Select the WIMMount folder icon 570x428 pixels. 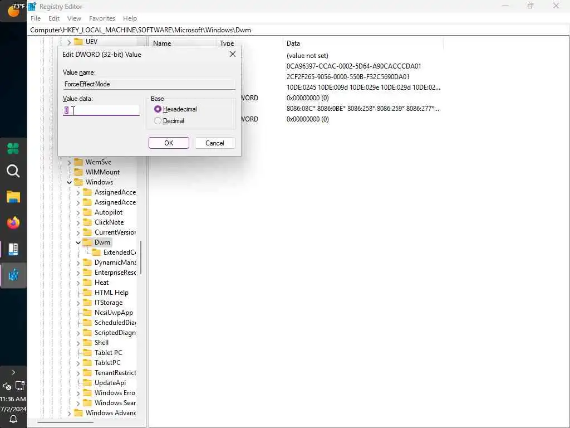pos(78,172)
